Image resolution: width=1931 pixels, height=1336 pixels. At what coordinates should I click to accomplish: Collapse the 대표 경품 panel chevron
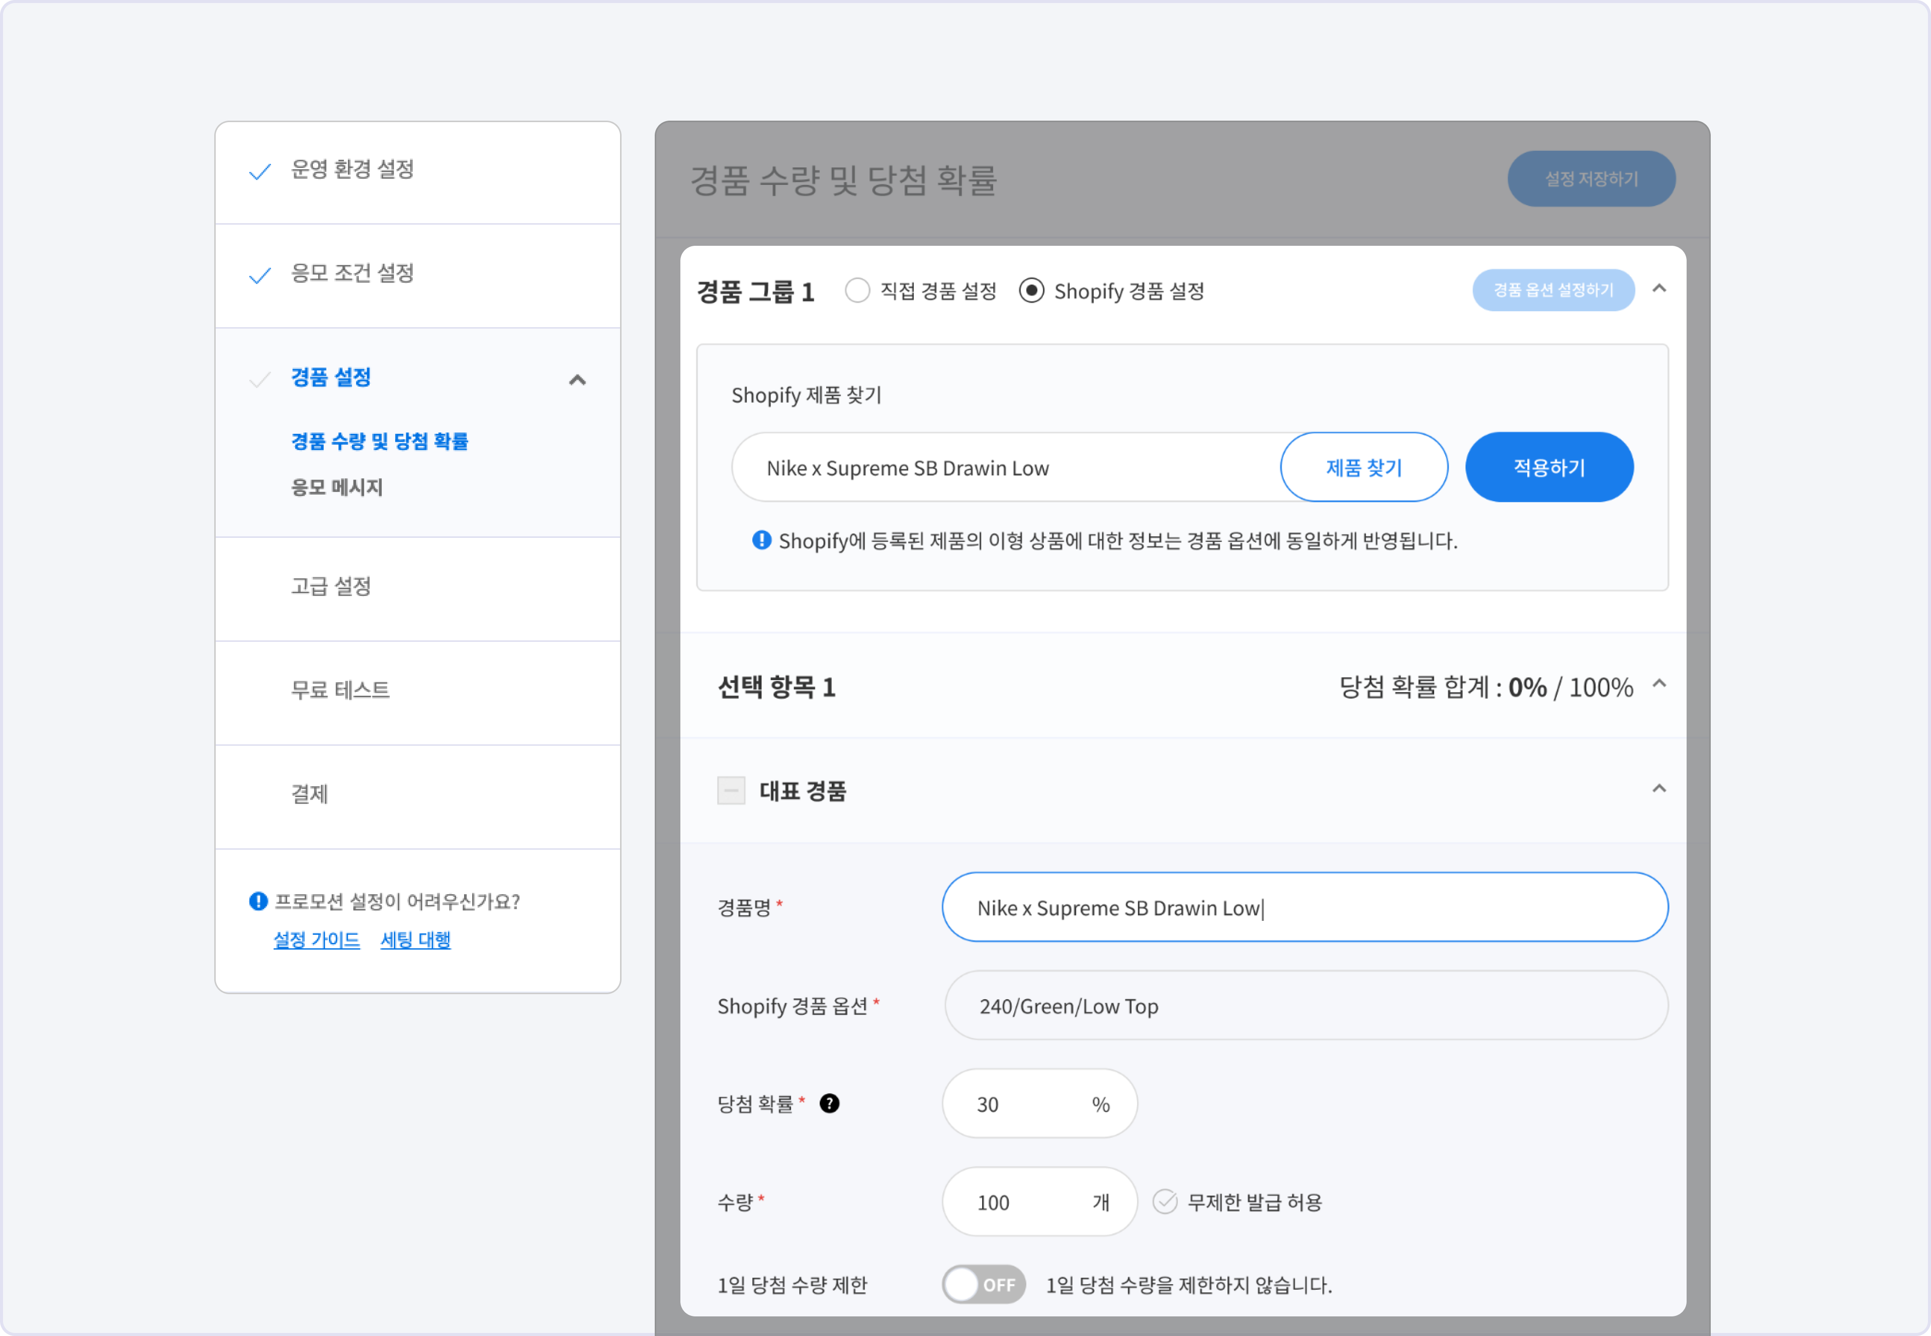(x=1658, y=789)
